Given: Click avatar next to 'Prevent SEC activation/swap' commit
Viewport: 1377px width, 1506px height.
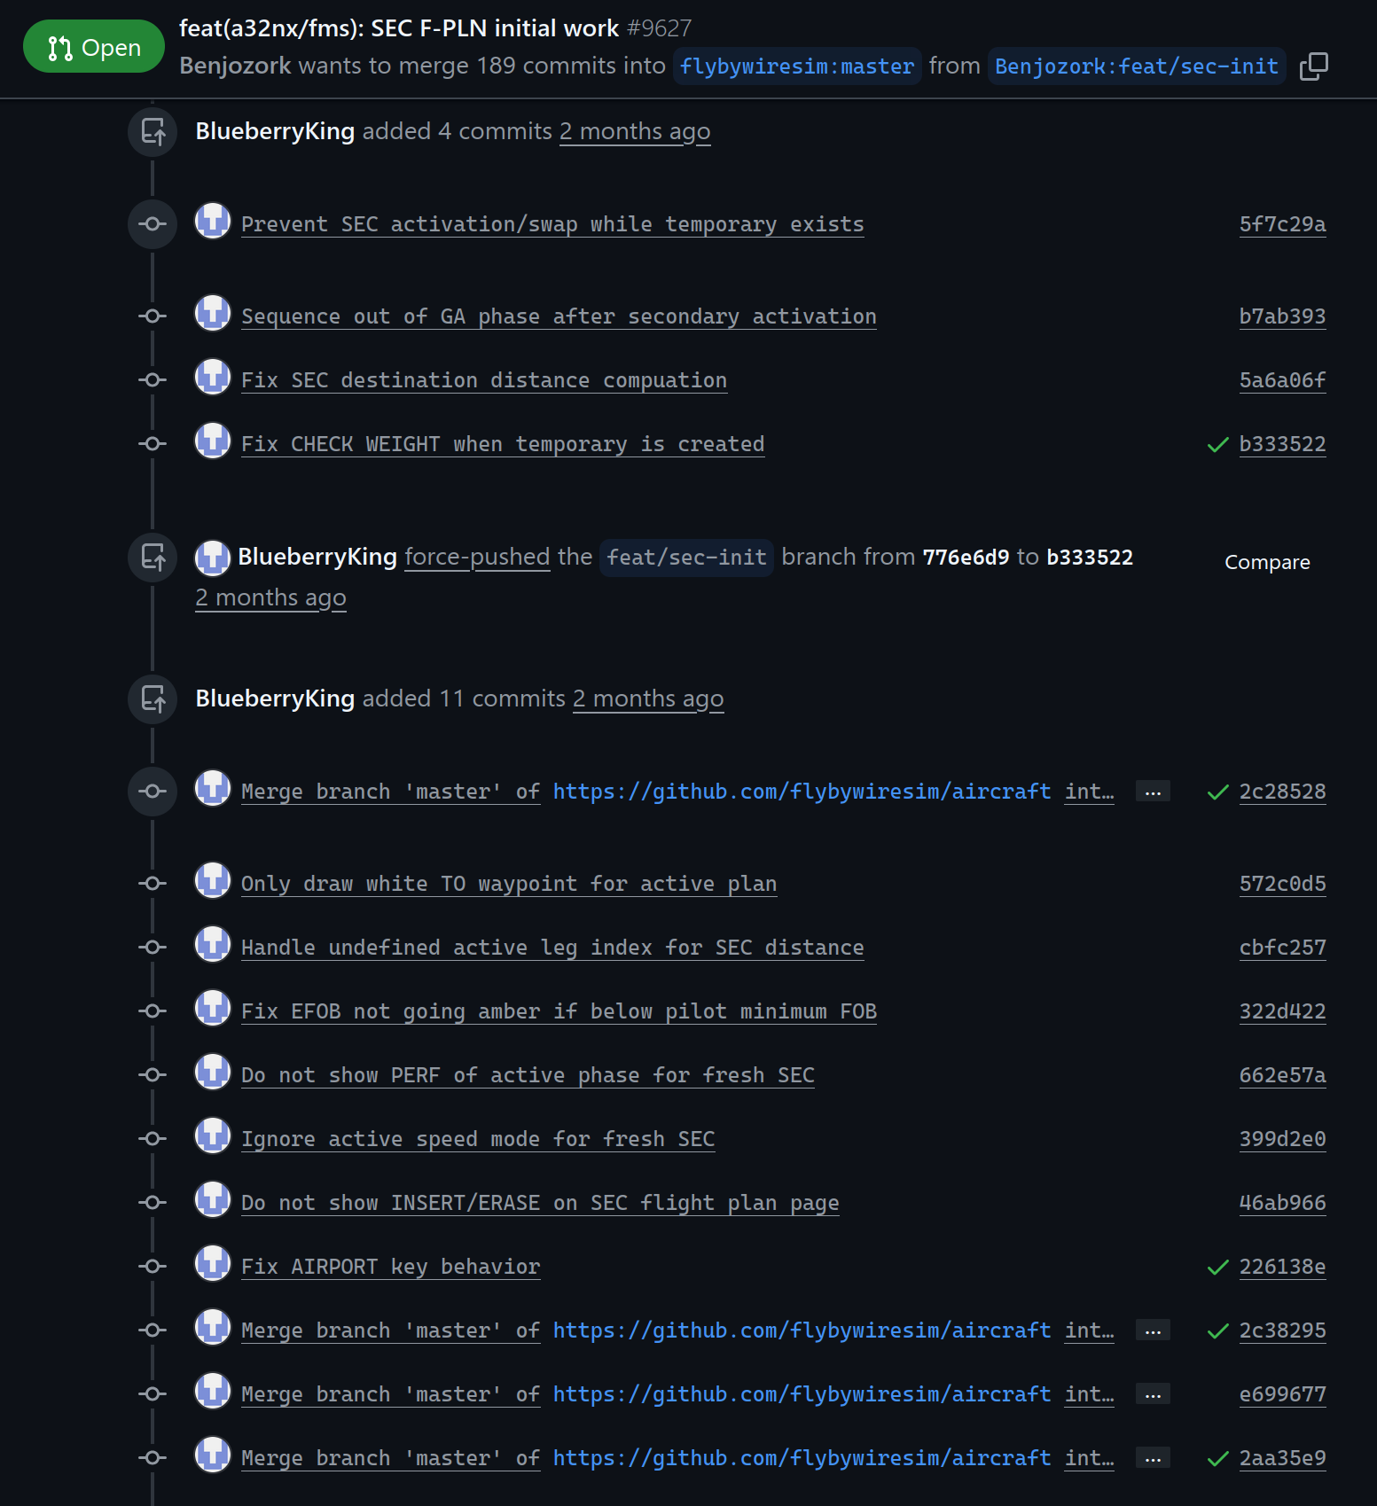Looking at the screenshot, I should pos(213,222).
